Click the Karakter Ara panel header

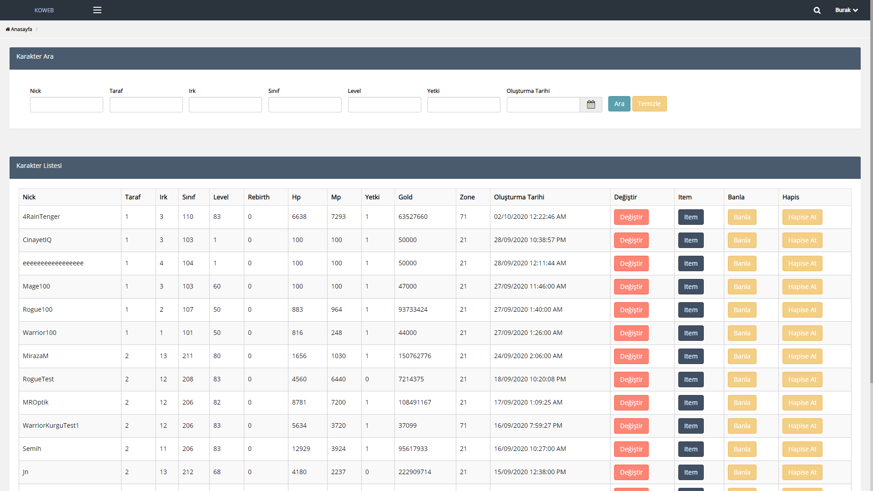435,58
